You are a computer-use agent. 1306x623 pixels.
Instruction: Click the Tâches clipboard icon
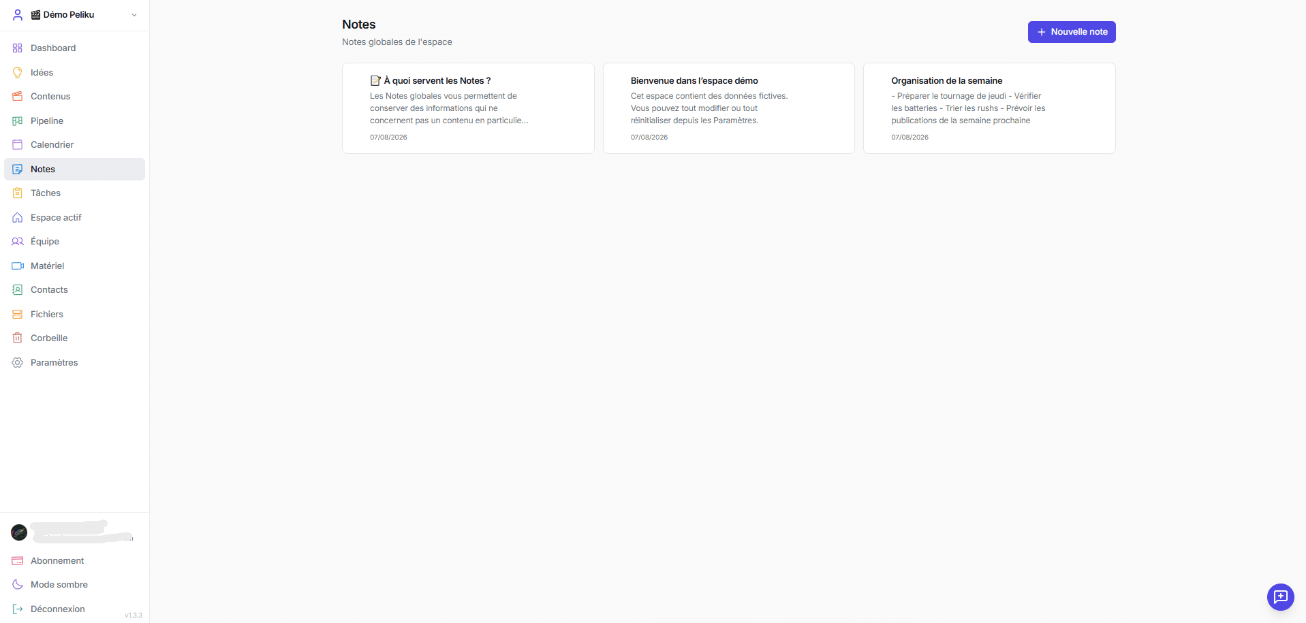[18, 193]
